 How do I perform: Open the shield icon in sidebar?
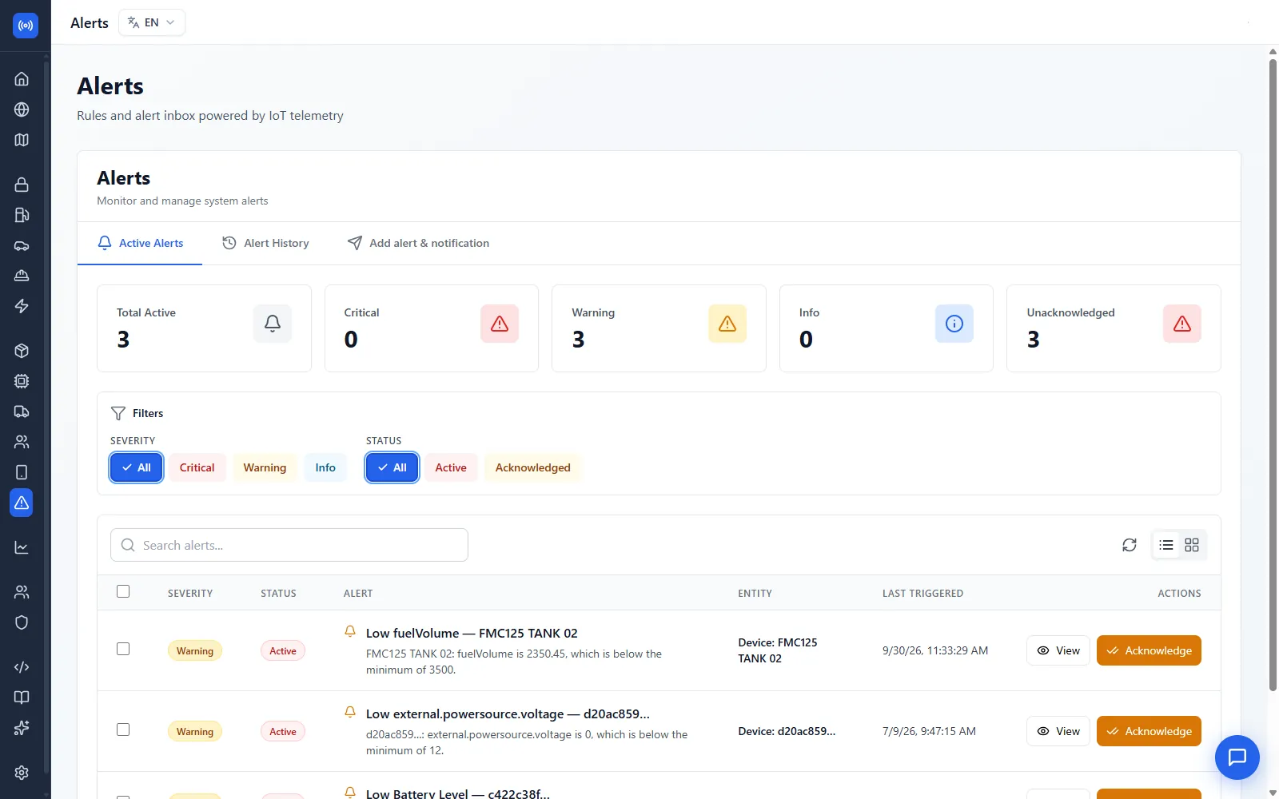coord(22,622)
